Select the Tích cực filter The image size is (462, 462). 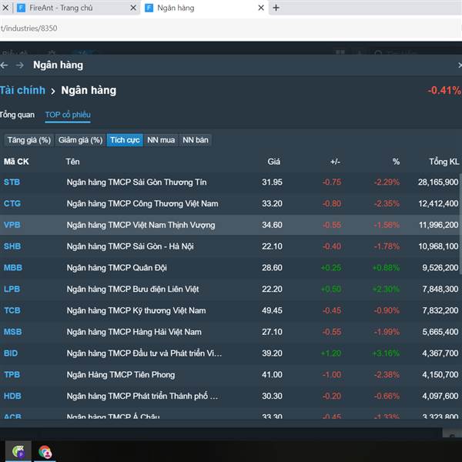click(125, 140)
